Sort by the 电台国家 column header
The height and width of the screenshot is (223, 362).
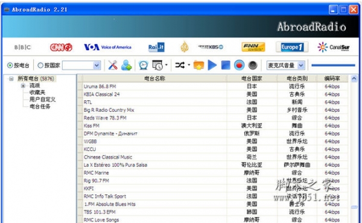(252, 79)
